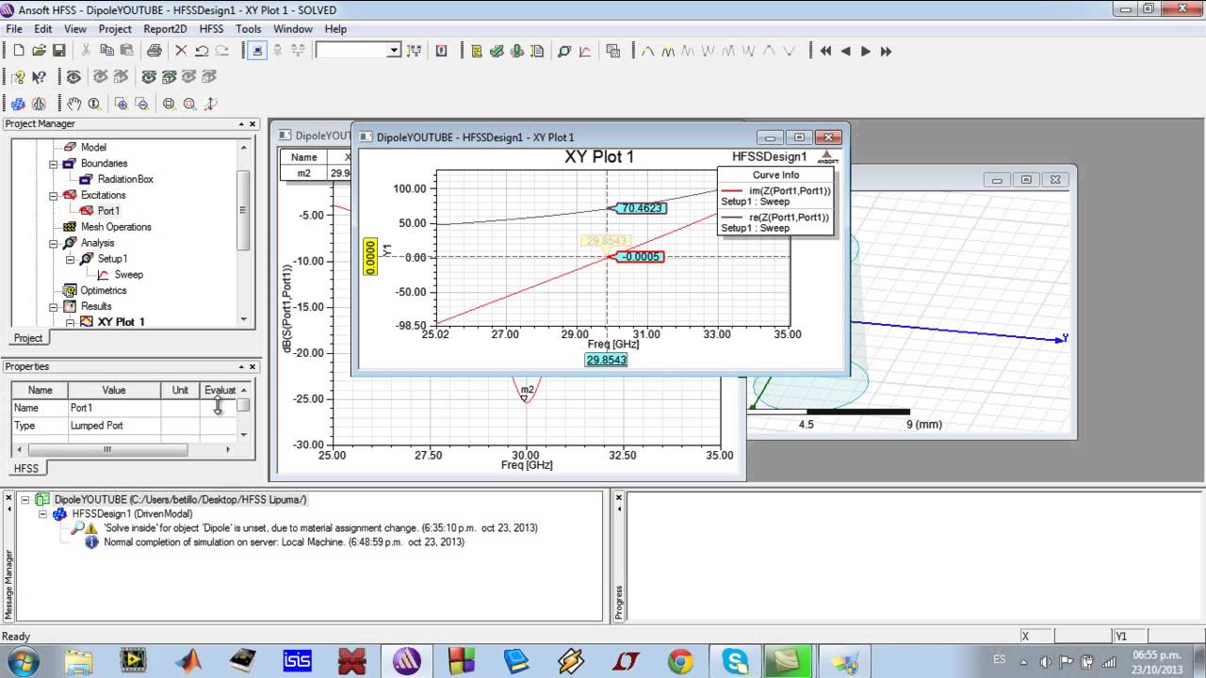Image resolution: width=1206 pixels, height=678 pixels.
Task: Open Skype from the taskbar
Action: tap(735, 661)
